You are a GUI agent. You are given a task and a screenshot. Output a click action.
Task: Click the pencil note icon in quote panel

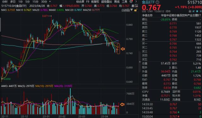[193, 11]
